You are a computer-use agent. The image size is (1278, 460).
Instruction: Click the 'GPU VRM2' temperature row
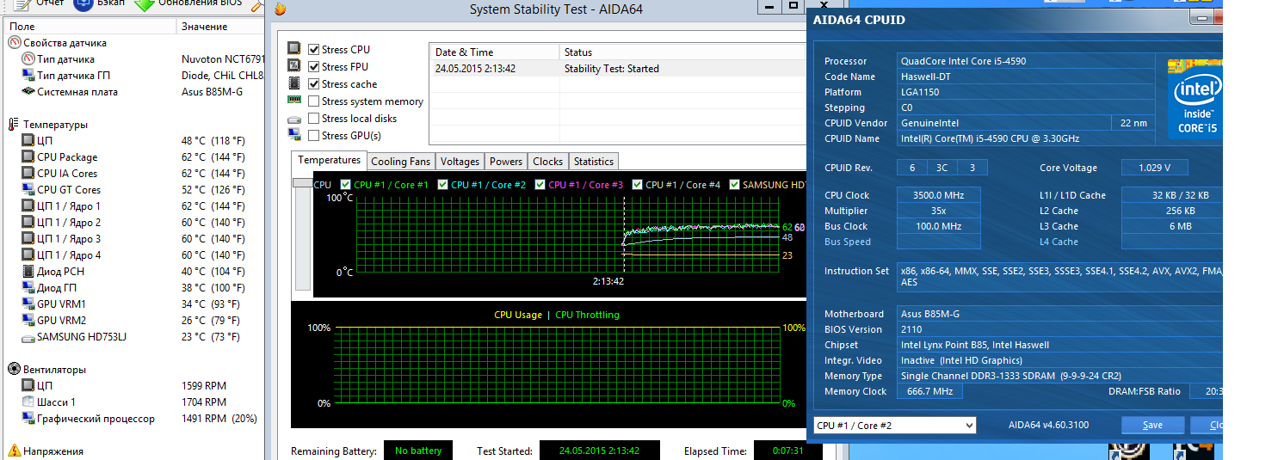(133, 321)
